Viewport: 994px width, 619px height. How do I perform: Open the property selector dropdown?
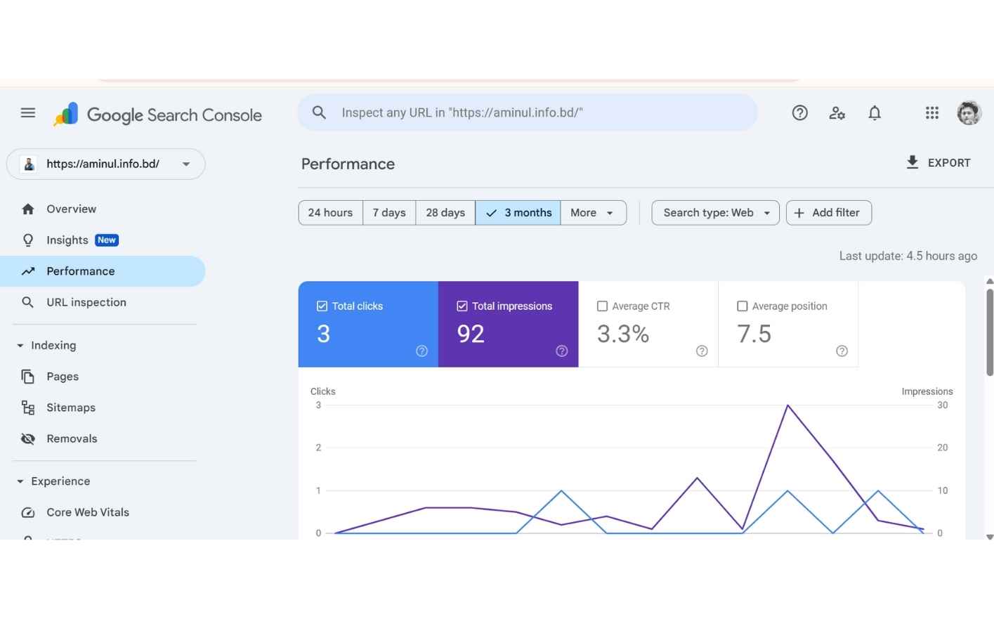[185, 164]
